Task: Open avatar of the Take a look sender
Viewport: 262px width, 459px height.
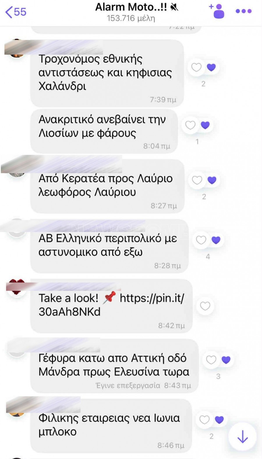Action: pyautogui.click(x=17, y=288)
